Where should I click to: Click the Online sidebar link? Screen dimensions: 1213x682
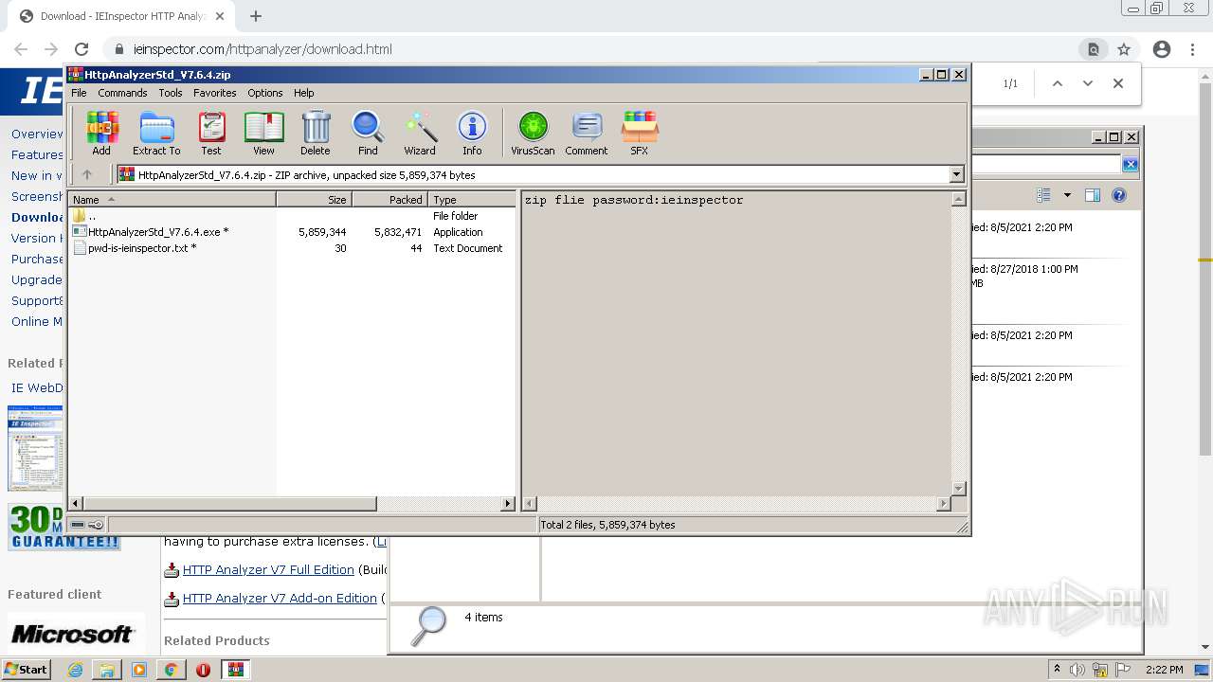coord(37,321)
